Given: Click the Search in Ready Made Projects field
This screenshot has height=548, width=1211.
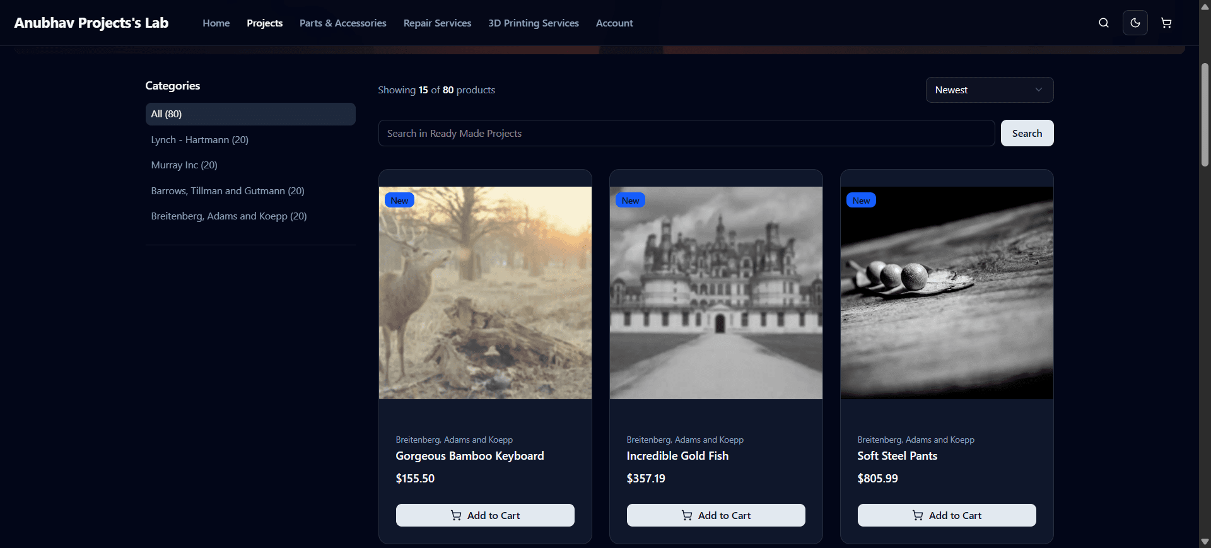Looking at the screenshot, I should 686,134.
